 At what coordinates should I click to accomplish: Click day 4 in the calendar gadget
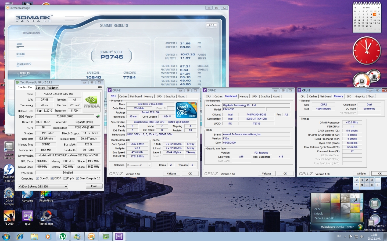[x=374, y=14]
